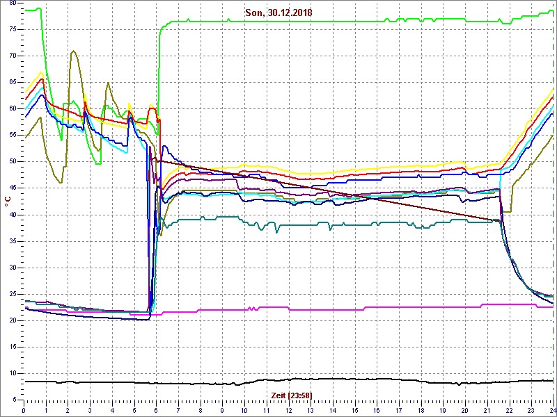The height and width of the screenshot is (417, 557).
Task: Click hour label '11' on time axis
Action: [x=267, y=410]
